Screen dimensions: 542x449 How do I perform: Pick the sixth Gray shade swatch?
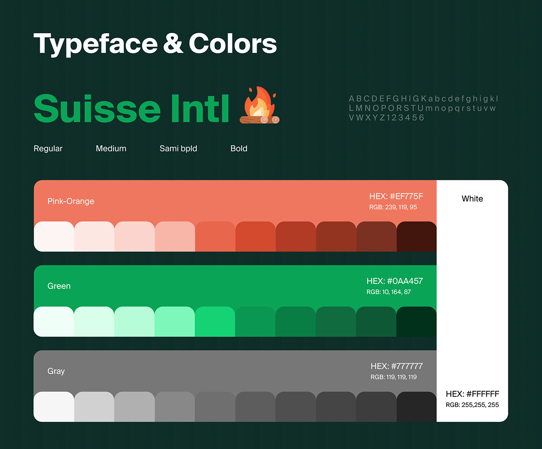255,407
